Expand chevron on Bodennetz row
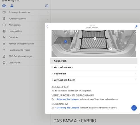Screen dimensions: 140x125 (x=135, y=74)
